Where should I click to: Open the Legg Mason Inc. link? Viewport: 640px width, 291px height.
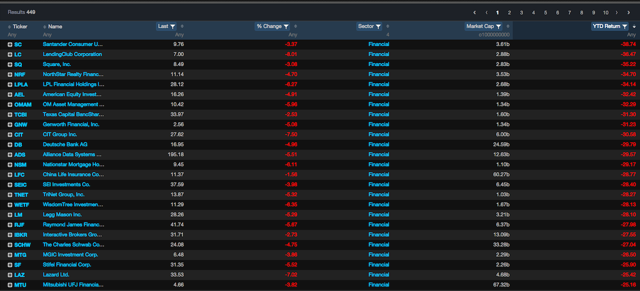point(62,214)
